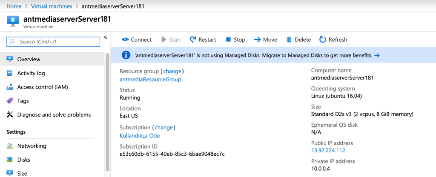Click the subscription ID e53c60db value

172,154
